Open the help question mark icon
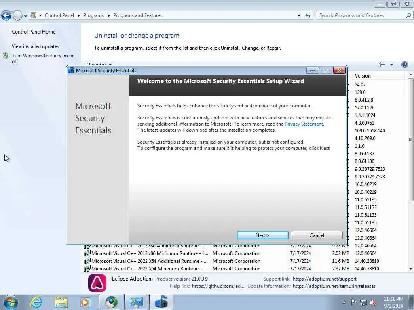Viewport: 414px width, 310px height. pyautogui.click(x=404, y=65)
